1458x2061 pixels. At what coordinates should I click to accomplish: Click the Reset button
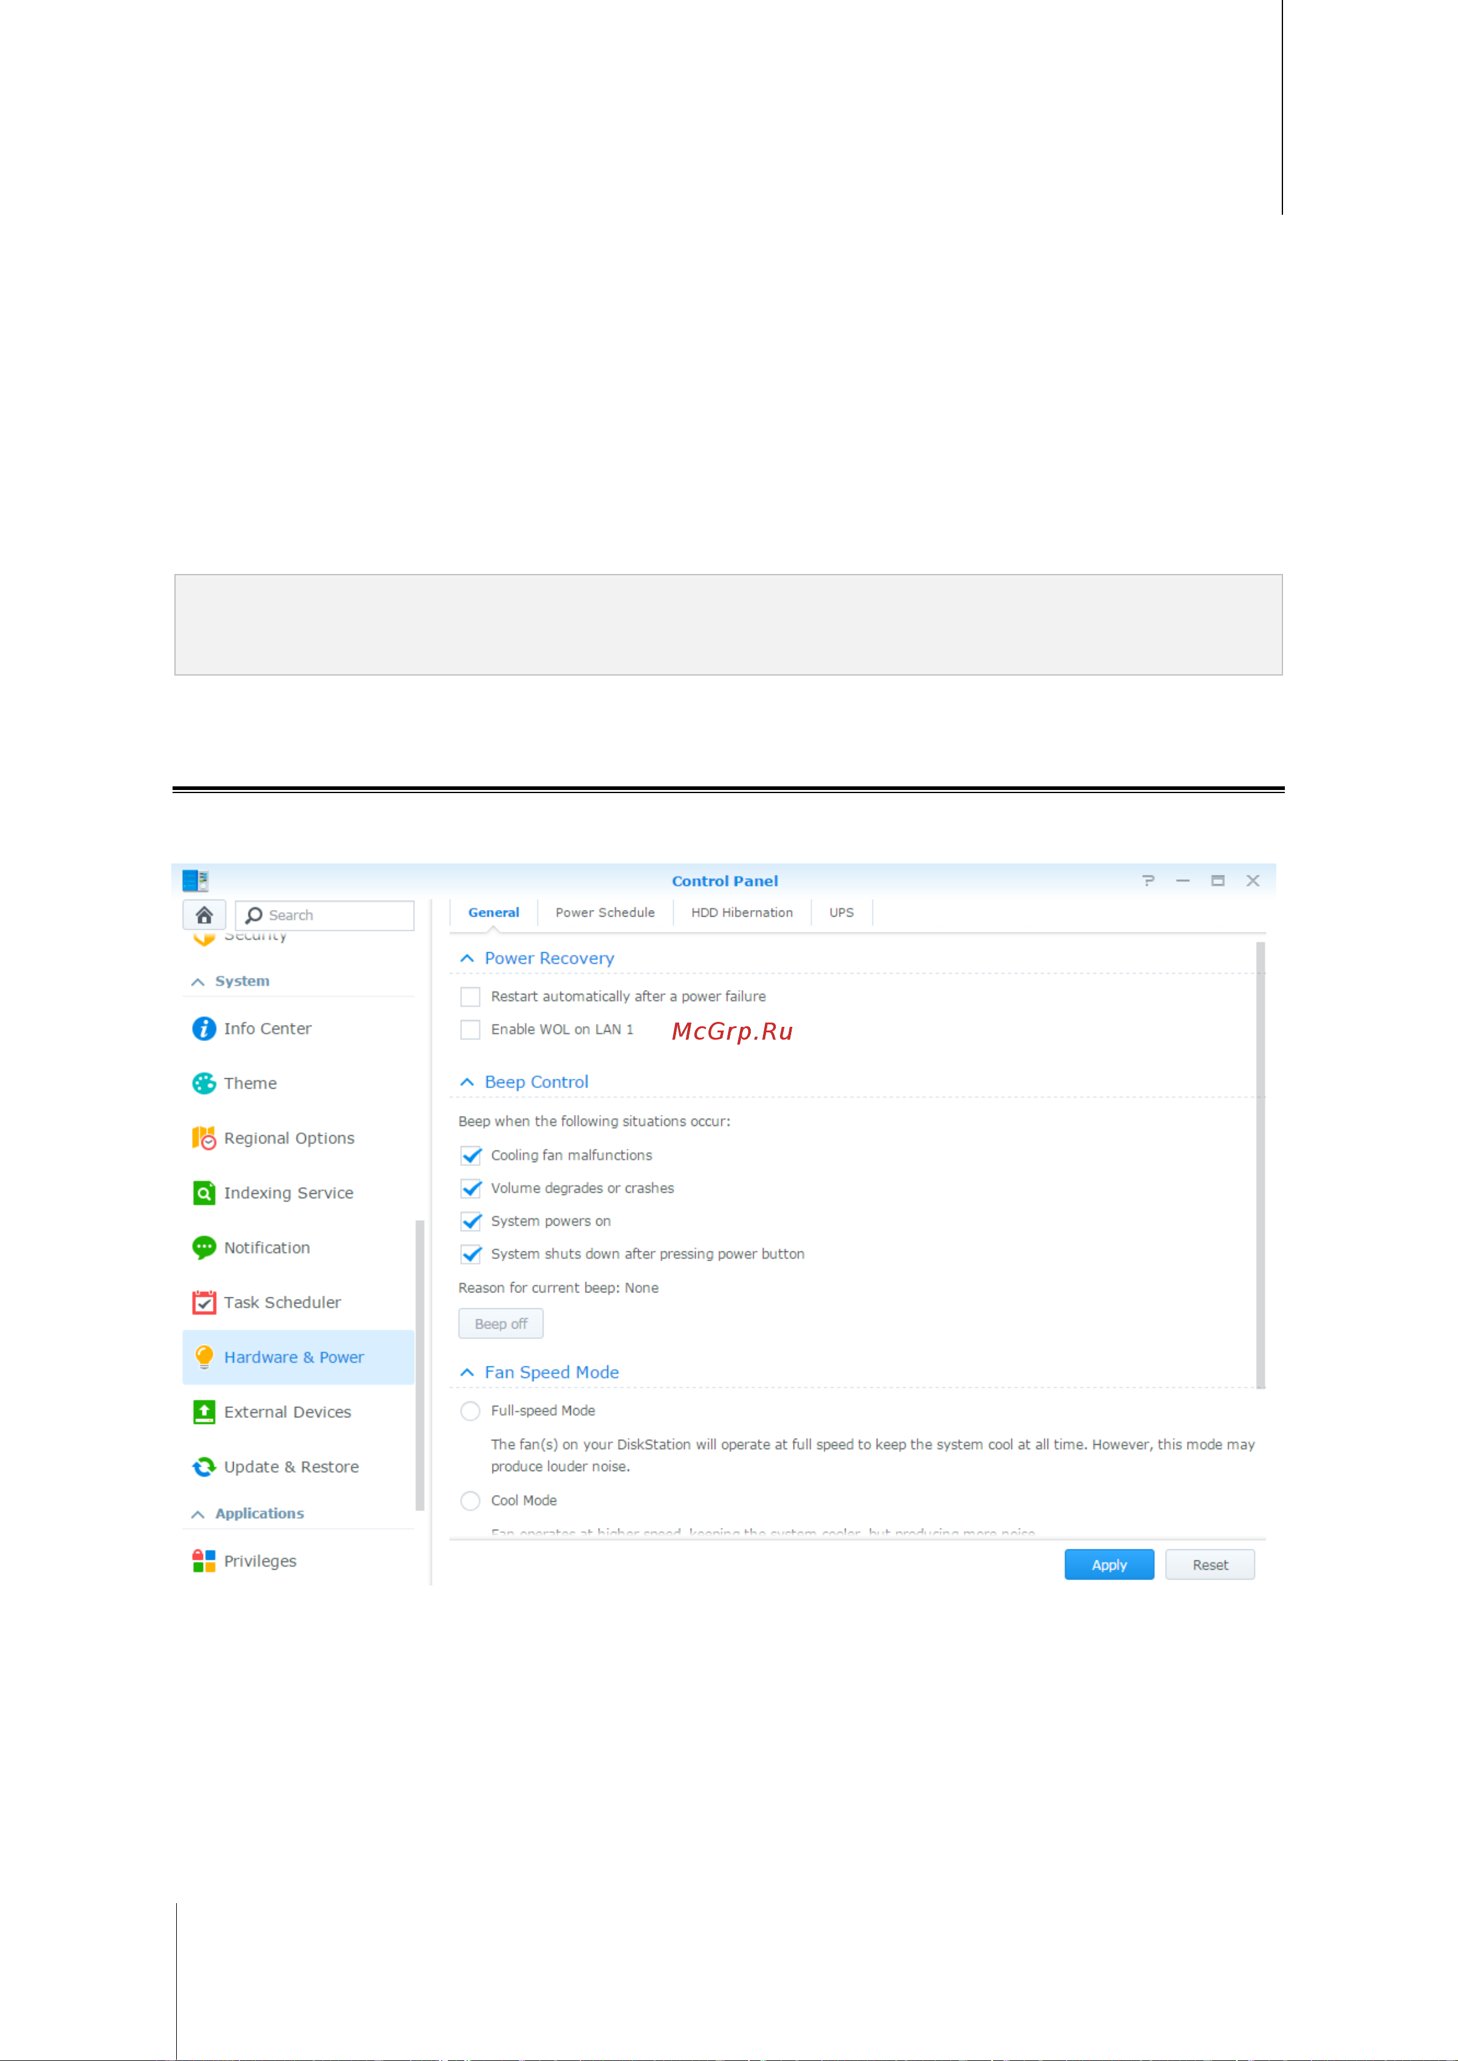pos(1210,1564)
